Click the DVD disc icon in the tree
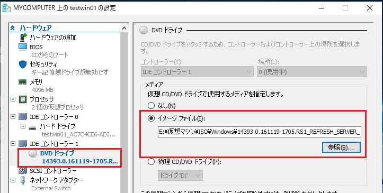Screen dimensions: 383x193 click(x=33, y=153)
